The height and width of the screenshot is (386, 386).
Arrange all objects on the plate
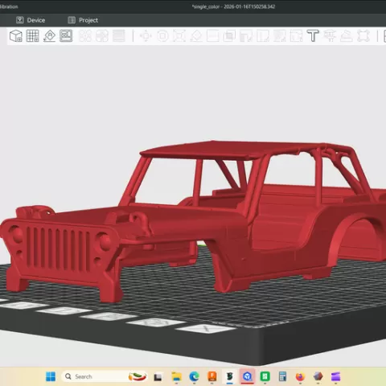tap(66, 35)
